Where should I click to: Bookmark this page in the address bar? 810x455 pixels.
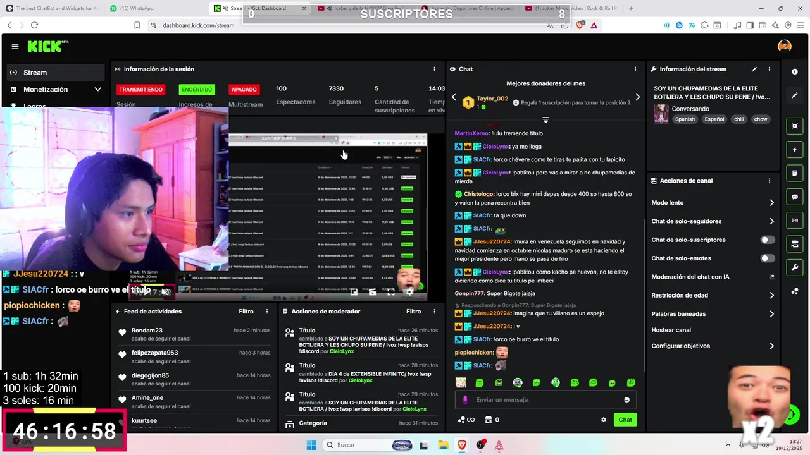[x=137, y=25]
